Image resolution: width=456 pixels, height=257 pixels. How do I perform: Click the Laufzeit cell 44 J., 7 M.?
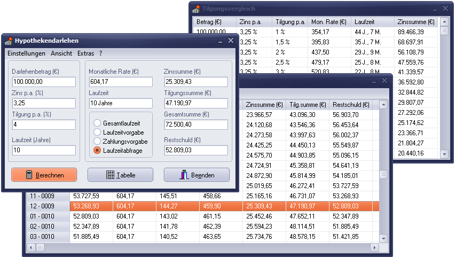[x=373, y=32]
